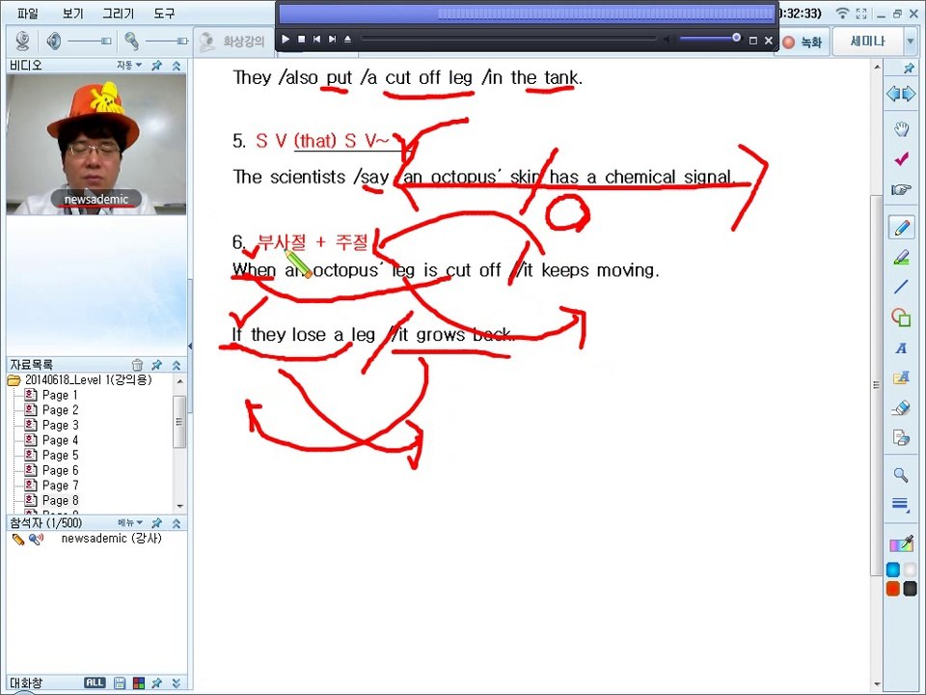Click the newsademic webcam video thumbnail
Image resolution: width=926 pixels, height=695 pixels.
pos(96,144)
